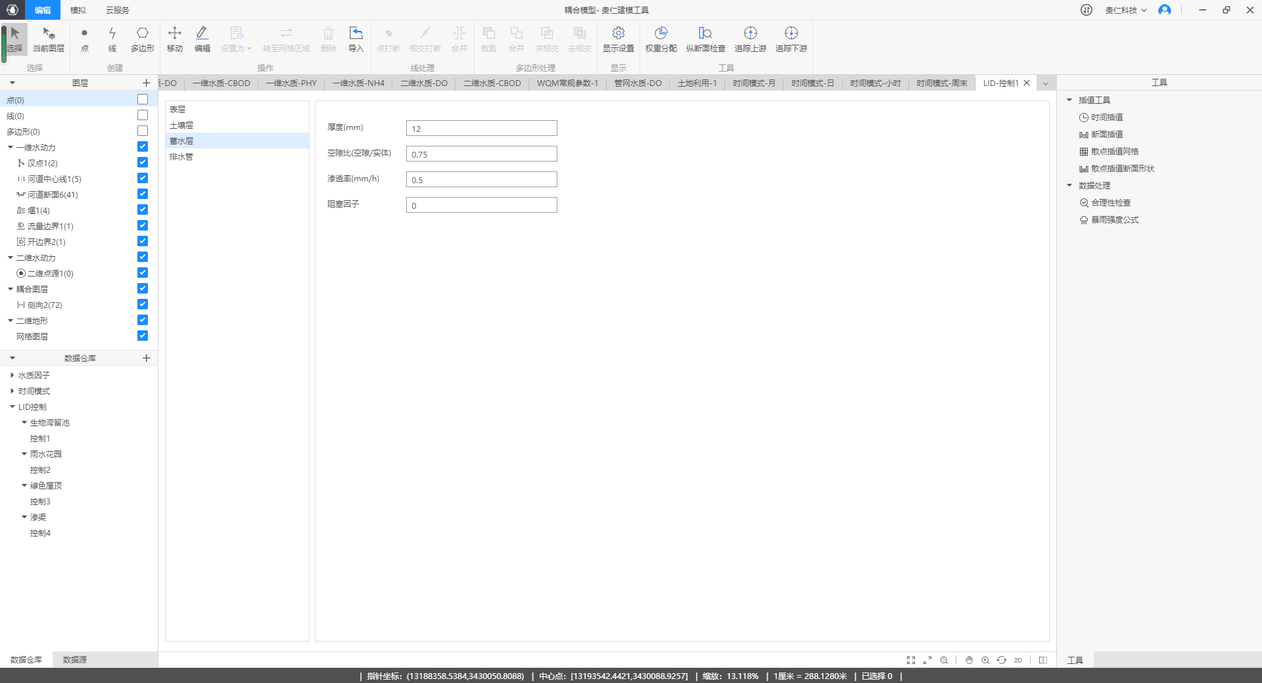1262x683 pixels.
Task: Select the 表层 layer item
Action: [x=237, y=109]
